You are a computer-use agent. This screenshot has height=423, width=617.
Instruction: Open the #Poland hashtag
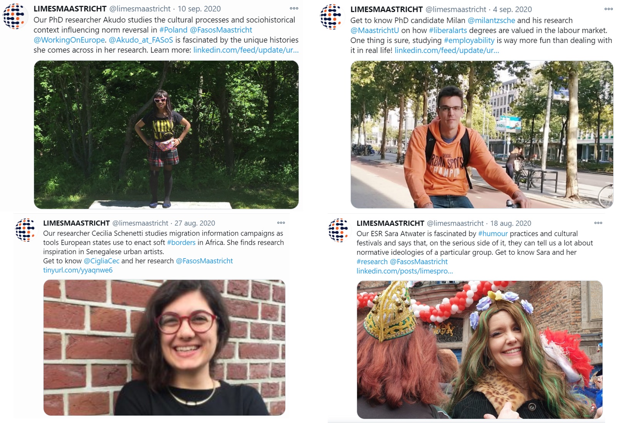(x=173, y=30)
